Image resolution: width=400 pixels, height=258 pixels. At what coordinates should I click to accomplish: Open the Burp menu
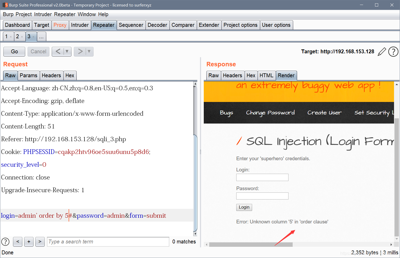pos(8,14)
